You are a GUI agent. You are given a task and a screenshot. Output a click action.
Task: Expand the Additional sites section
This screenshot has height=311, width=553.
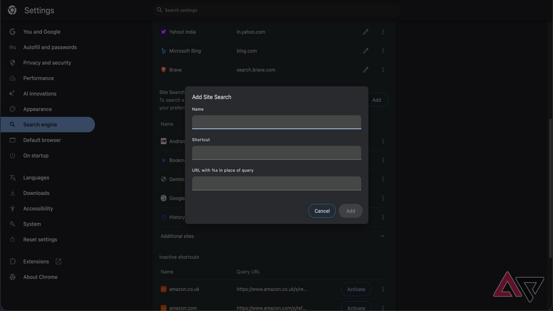pos(382,236)
